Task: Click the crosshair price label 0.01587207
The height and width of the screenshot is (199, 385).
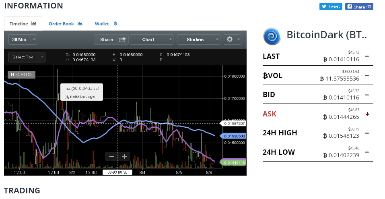Action: click(233, 124)
